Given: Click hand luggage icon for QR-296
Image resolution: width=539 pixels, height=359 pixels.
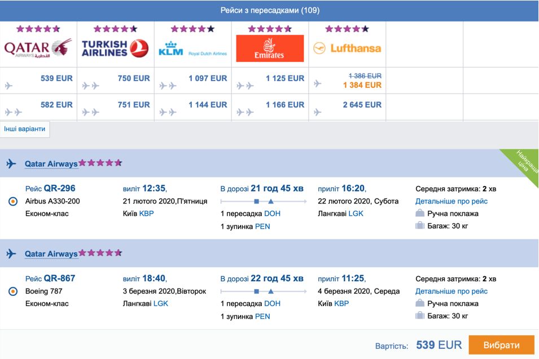Looking at the screenshot, I should pyautogui.click(x=420, y=213).
